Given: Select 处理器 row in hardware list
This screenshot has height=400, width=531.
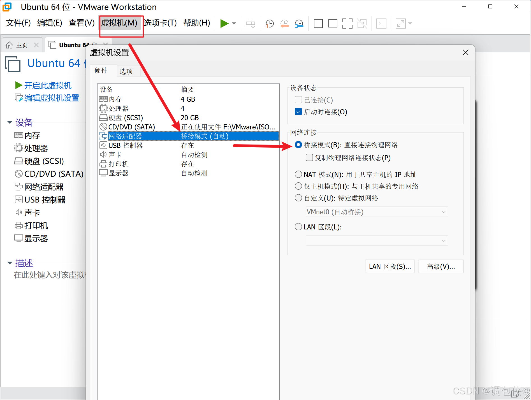Looking at the screenshot, I should pos(189,108).
